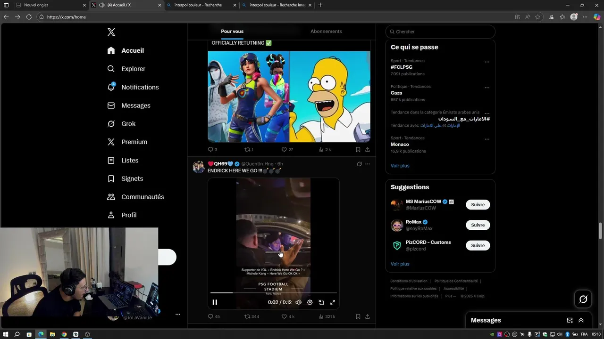The width and height of the screenshot is (604, 339).
Task: Open more options for Arabic hashtag trend
Action: pos(487,113)
